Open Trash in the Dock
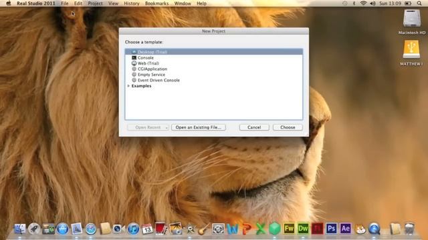Screen dimensions: 428x240 [409, 229]
